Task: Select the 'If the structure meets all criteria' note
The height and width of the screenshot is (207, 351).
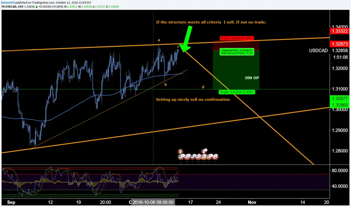Action: click(x=211, y=22)
